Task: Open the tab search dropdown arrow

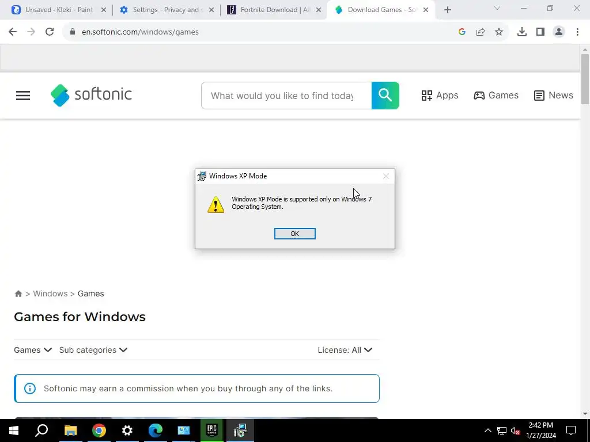Action: [x=497, y=8]
